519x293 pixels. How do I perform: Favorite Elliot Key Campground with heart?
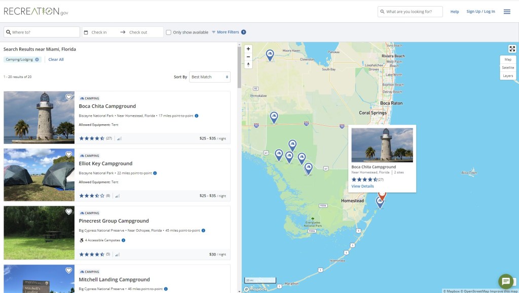(x=68, y=155)
